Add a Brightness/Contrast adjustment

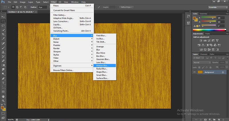tap(201, 41)
